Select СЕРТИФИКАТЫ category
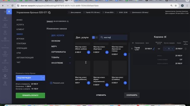190x106 pixels. coord(58,52)
